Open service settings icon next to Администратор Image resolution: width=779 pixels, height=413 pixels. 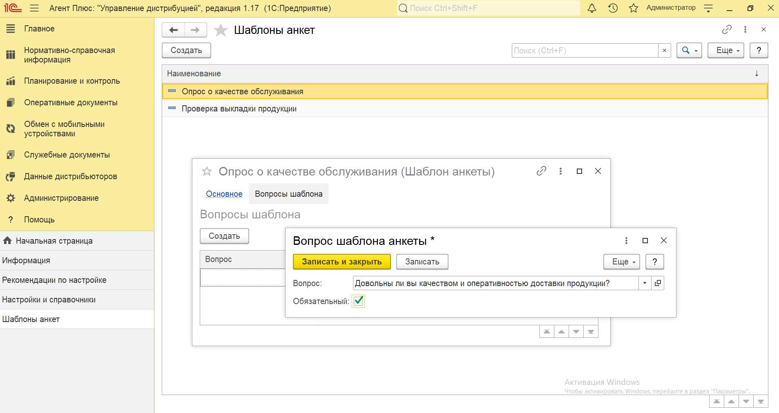coord(709,8)
